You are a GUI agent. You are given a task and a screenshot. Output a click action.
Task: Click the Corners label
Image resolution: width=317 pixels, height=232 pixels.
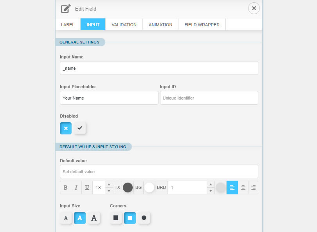pyautogui.click(x=118, y=206)
